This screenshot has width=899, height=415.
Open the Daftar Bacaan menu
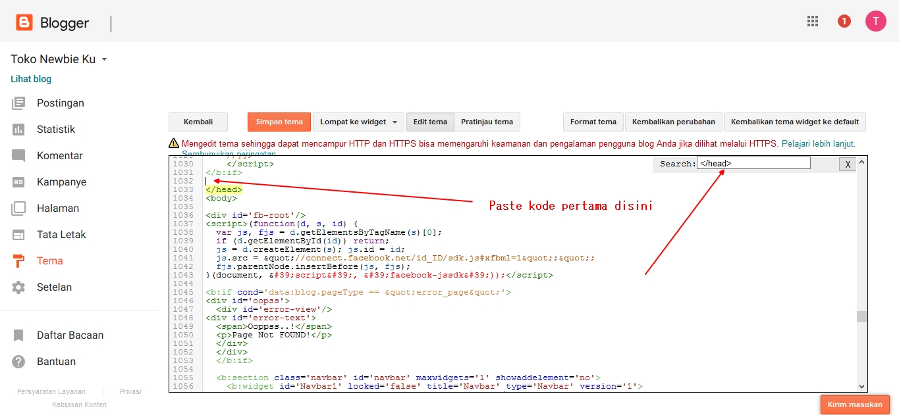click(x=70, y=335)
